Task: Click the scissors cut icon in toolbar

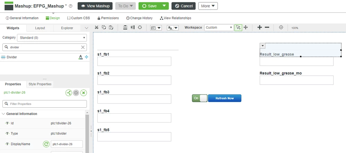Action: (x=96, y=28)
